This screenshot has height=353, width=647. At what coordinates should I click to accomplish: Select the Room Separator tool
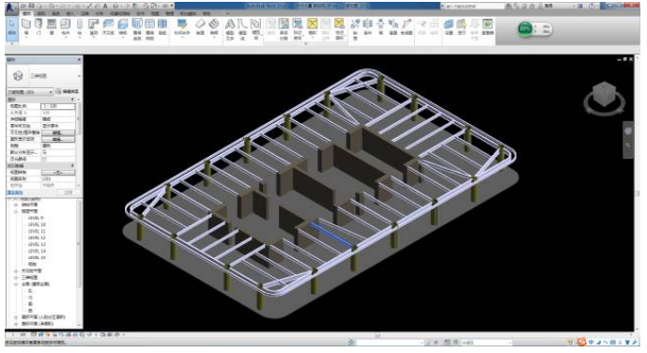point(284,29)
